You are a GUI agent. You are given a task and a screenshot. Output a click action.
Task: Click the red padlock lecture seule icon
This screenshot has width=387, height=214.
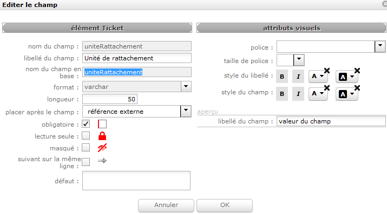pos(102,136)
